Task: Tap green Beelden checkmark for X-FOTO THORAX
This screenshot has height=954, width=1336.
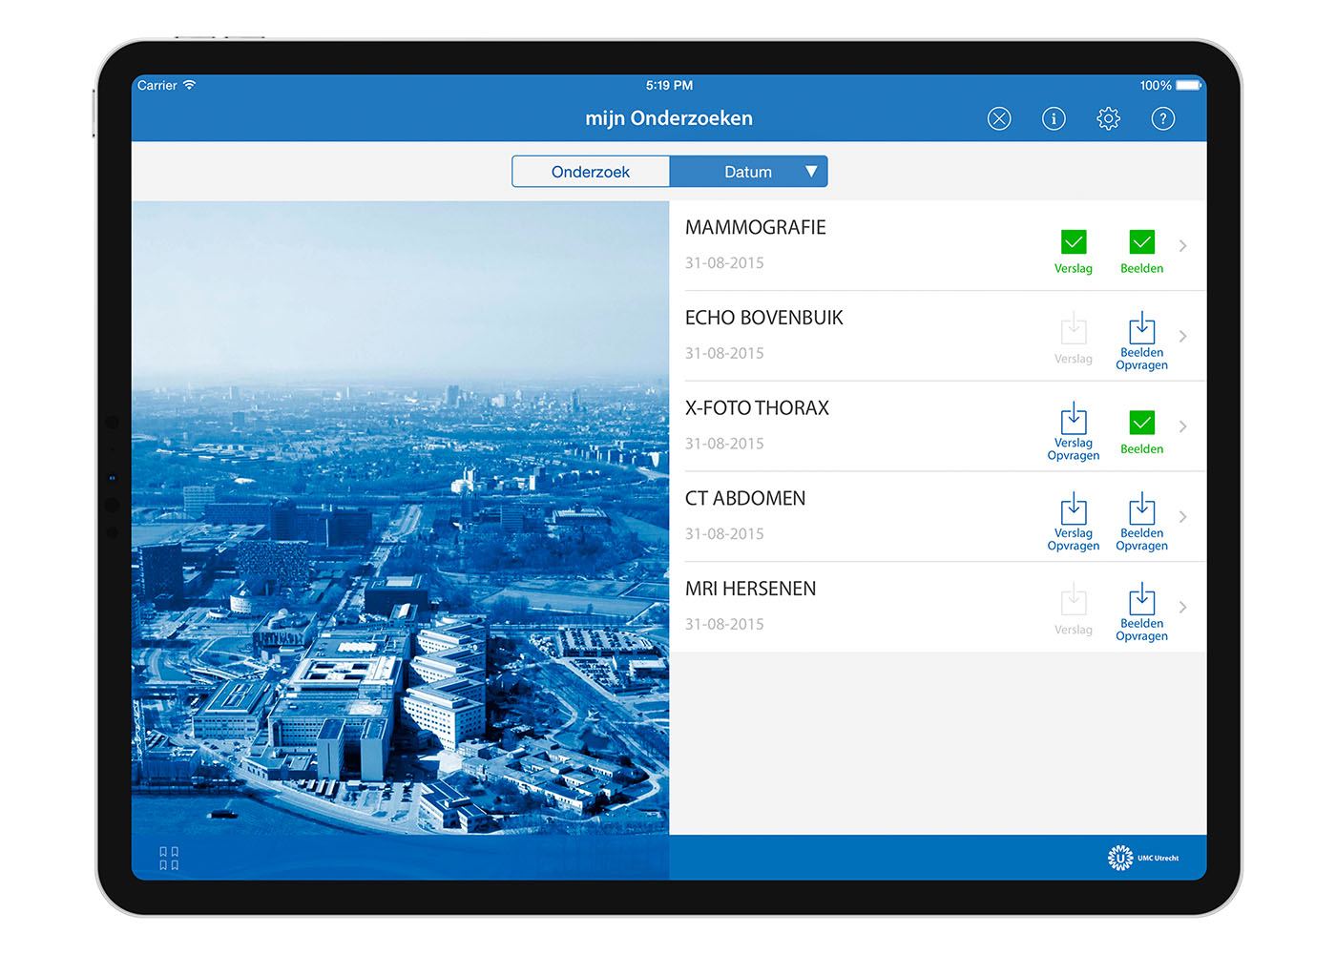Action: 1141,423
